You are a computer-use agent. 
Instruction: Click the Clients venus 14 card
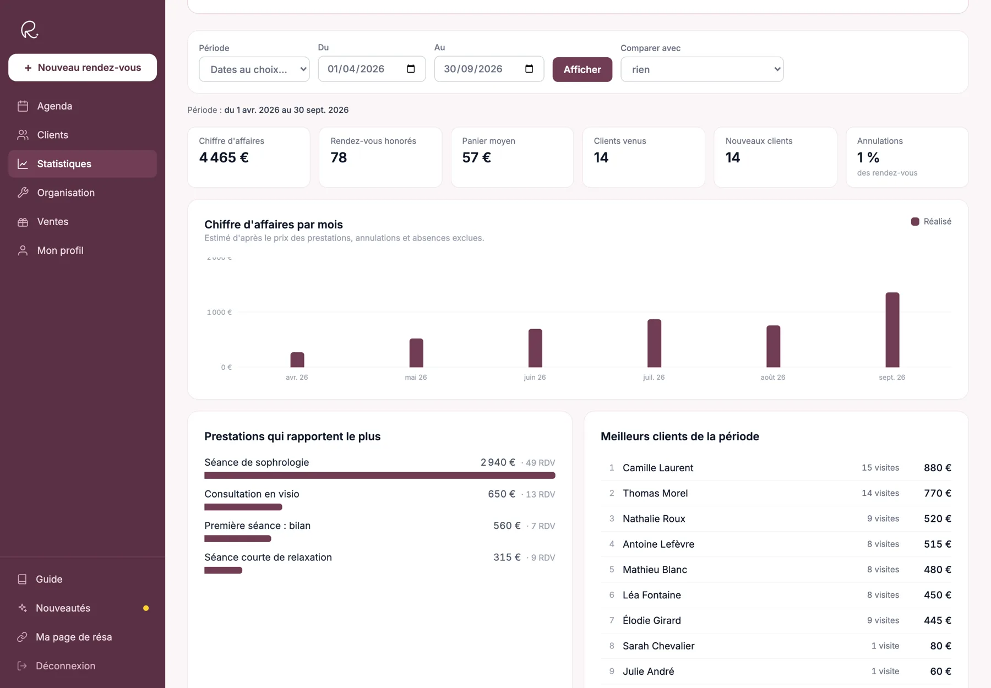644,157
